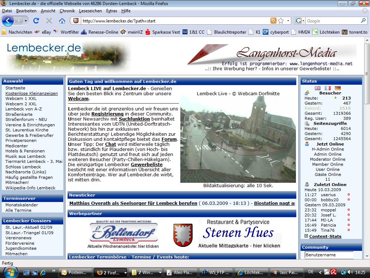Go back with the blue back arrow

[8, 21]
